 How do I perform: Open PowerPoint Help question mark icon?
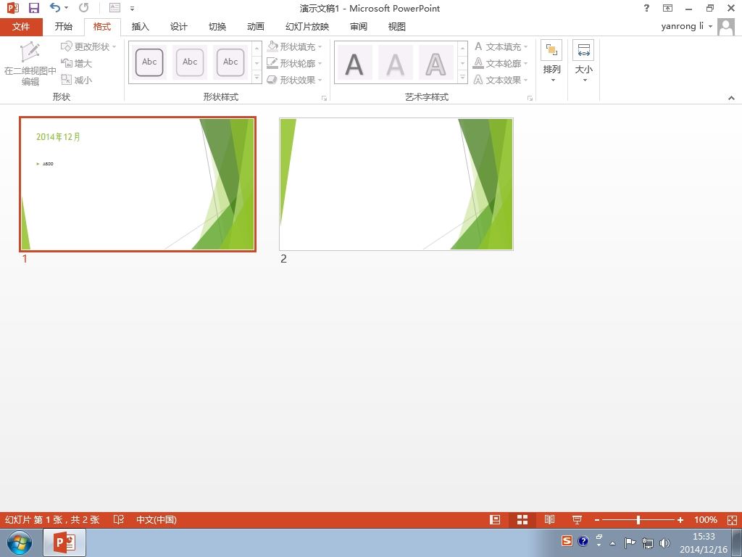(646, 8)
